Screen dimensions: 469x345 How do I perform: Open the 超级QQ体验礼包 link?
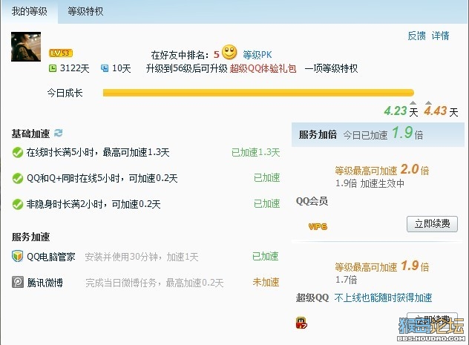pyautogui.click(x=263, y=68)
